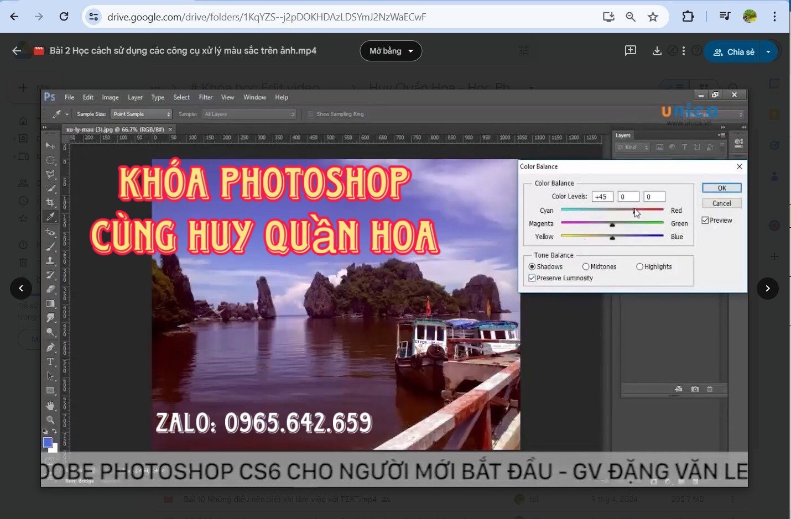Click the type layer filter icon in Layers

click(x=684, y=147)
